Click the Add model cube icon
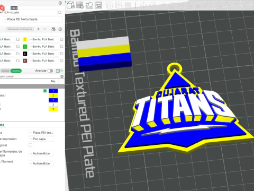This screenshot has height=191, width=254. [71, 5]
